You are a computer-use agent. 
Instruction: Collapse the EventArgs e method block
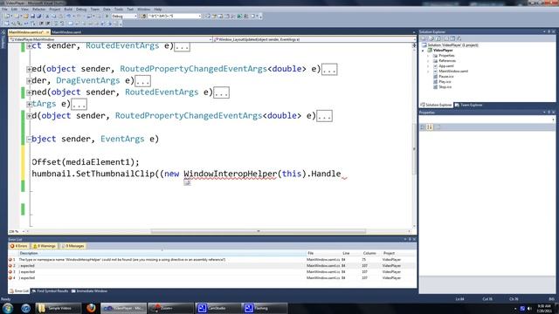pyautogui.click(x=29, y=140)
